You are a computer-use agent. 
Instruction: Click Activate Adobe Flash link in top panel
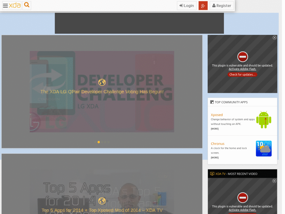[242, 69]
